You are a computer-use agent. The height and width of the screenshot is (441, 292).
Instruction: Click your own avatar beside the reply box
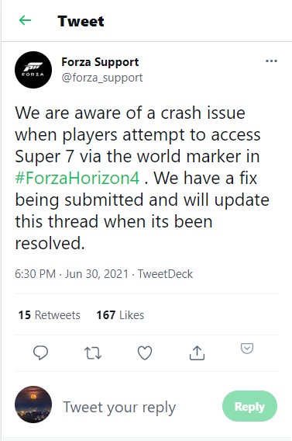click(x=33, y=405)
